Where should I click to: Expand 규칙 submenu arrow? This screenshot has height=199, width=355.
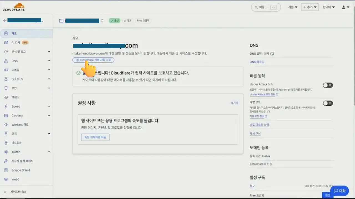point(49,134)
